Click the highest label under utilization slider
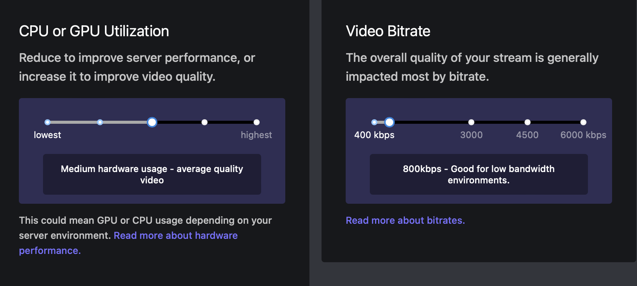This screenshot has height=286, width=637. (x=256, y=135)
